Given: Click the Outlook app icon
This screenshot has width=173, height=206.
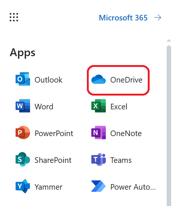Looking at the screenshot, I should 23,79.
